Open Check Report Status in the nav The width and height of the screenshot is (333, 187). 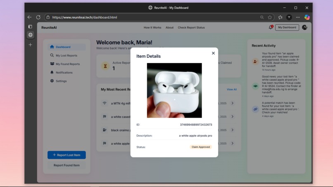pos(191,28)
